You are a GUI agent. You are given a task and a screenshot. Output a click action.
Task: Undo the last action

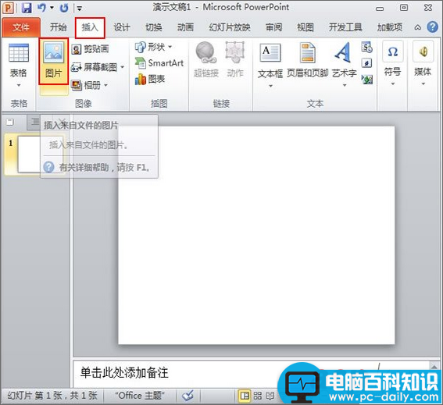(x=41, y=8)
